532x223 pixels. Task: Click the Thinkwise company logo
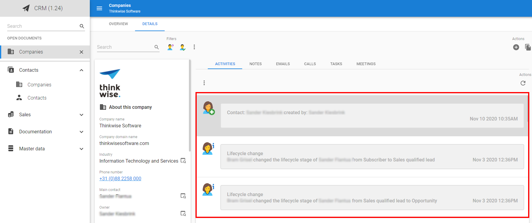pyautogui.click(x=110, y=83)
